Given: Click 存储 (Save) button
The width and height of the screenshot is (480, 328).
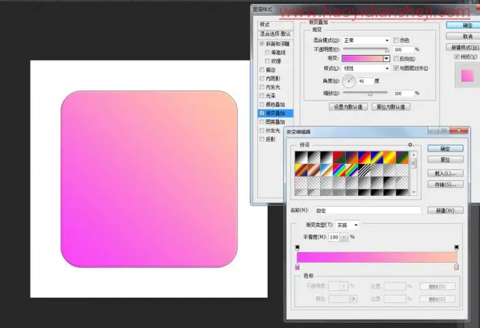Looking at the screenshot, I should 445,184.
